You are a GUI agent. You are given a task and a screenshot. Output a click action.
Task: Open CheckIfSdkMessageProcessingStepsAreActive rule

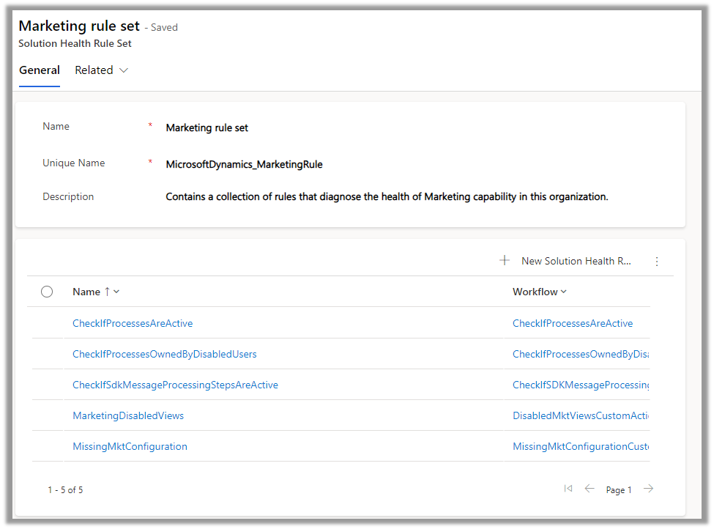click(x=175, y=385)
